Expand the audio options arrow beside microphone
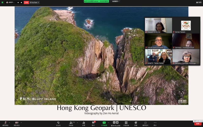 (9, 123)
